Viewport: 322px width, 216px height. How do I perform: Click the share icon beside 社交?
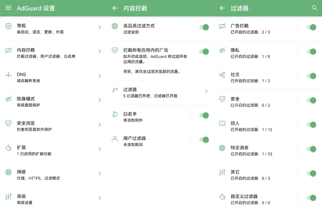click(222, 75)
